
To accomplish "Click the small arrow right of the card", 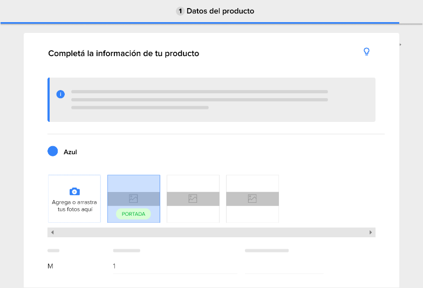I will coord(400,44).
